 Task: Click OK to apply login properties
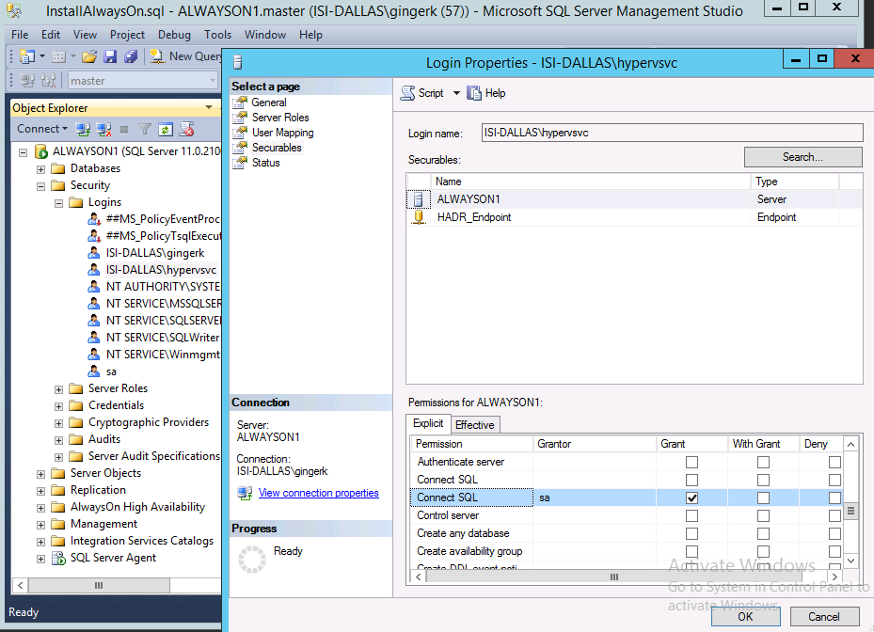745,616
